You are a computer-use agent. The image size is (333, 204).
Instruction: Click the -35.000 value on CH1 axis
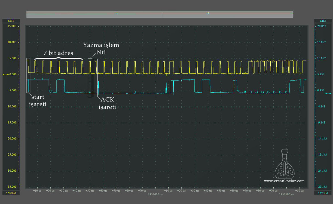point(12,187)
